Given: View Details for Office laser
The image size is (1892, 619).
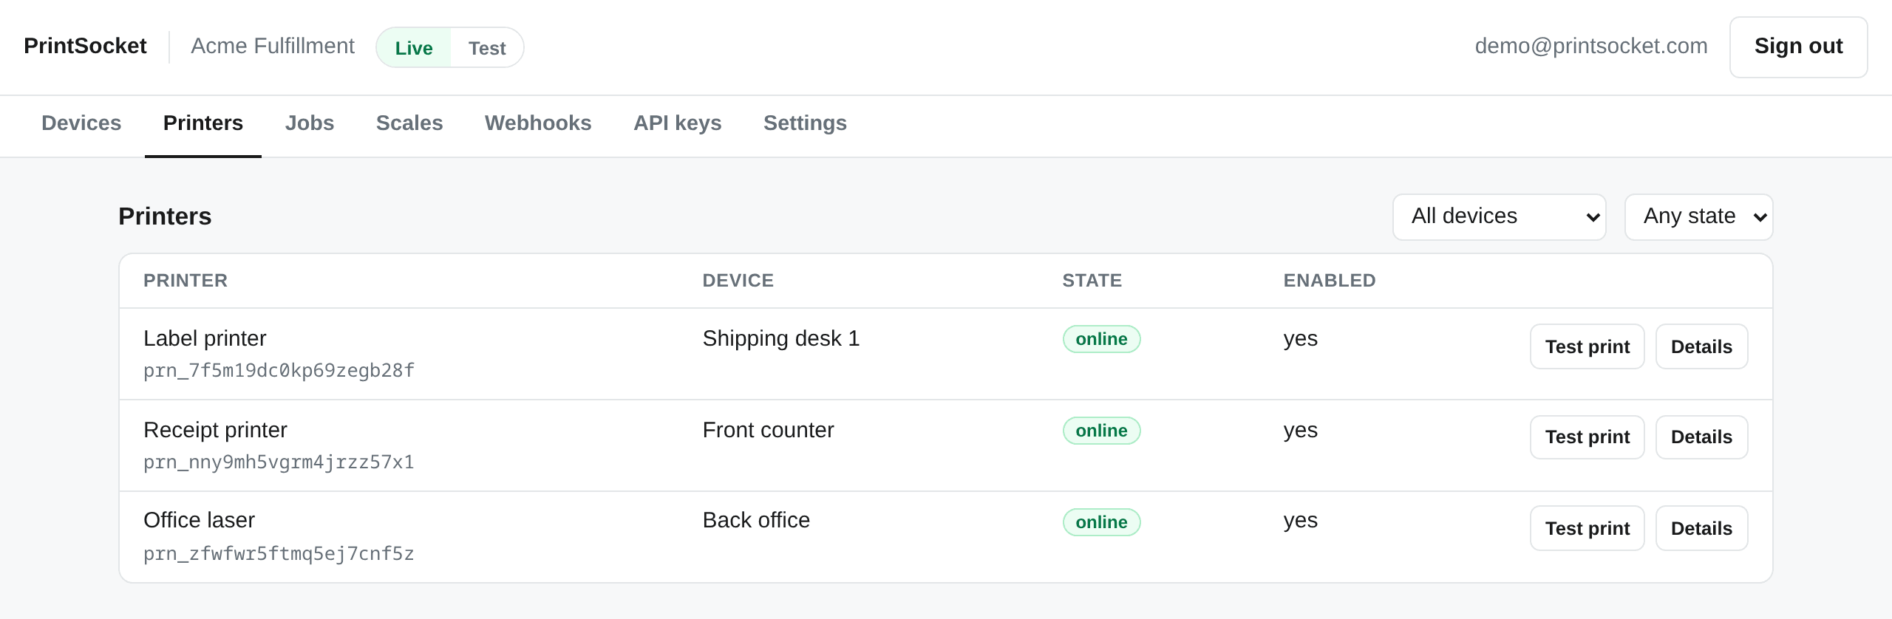Looking at the screenshot, I should pyautogui.click(x=1701, y=528).
